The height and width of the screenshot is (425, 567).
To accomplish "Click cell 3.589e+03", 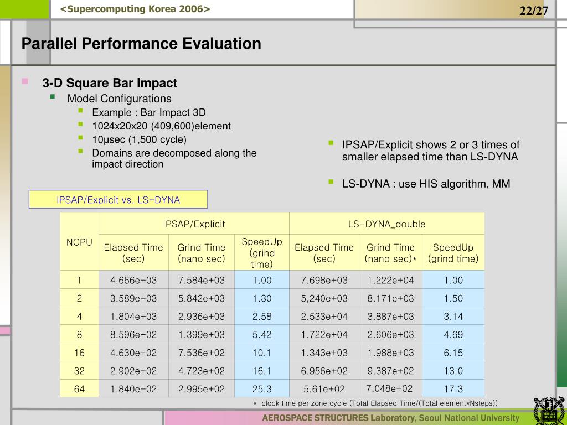I will [x=133, y=298].
